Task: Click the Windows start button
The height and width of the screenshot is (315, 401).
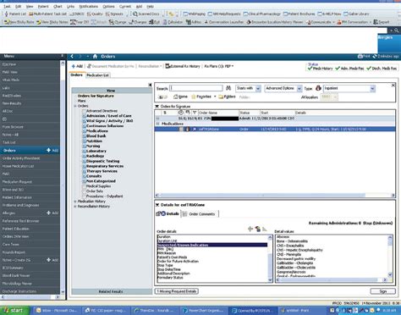Action: (x=14, y=311)
